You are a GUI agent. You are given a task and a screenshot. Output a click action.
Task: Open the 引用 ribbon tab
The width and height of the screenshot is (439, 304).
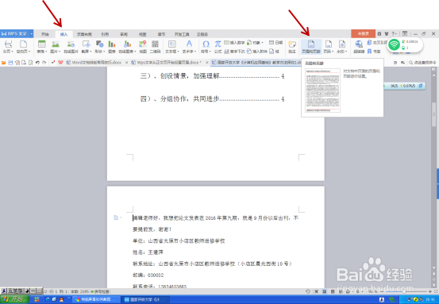tap(105, 34)
